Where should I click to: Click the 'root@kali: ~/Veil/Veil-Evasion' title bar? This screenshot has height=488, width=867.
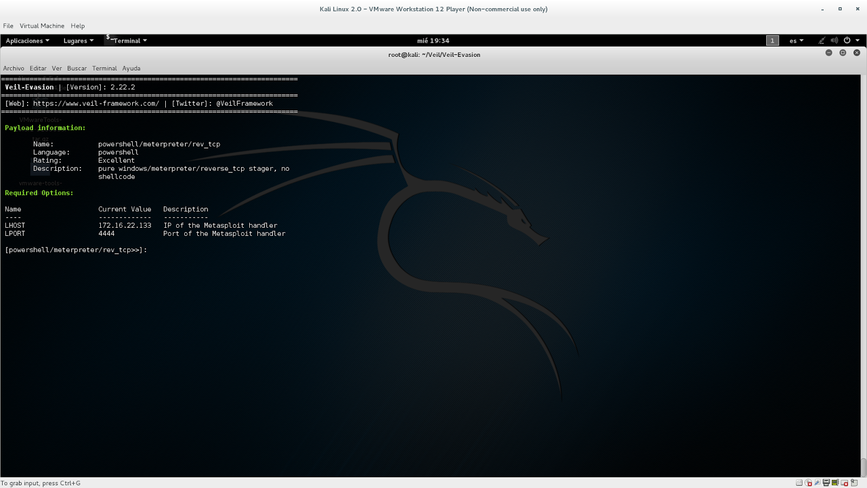pyautogui.click(x=434, y=55)
